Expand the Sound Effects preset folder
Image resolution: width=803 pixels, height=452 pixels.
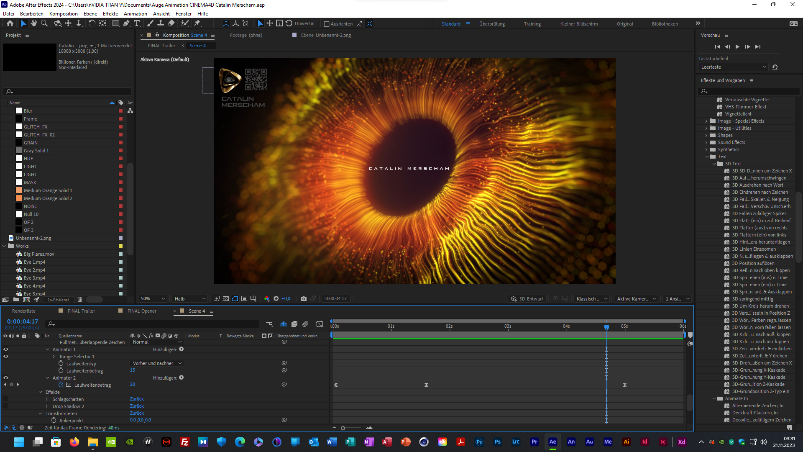click(707, 143)
